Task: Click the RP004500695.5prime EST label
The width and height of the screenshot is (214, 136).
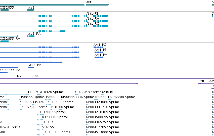Action: (103, 117)
